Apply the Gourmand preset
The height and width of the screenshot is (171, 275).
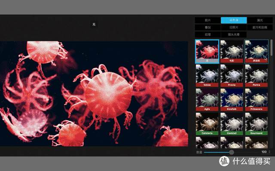[x=256, y=124]
